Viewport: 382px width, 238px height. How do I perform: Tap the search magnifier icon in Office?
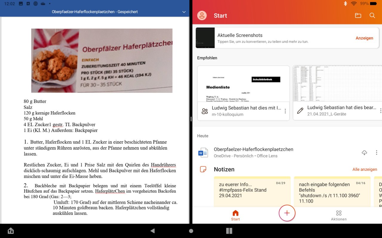click(x=372, y=15)
